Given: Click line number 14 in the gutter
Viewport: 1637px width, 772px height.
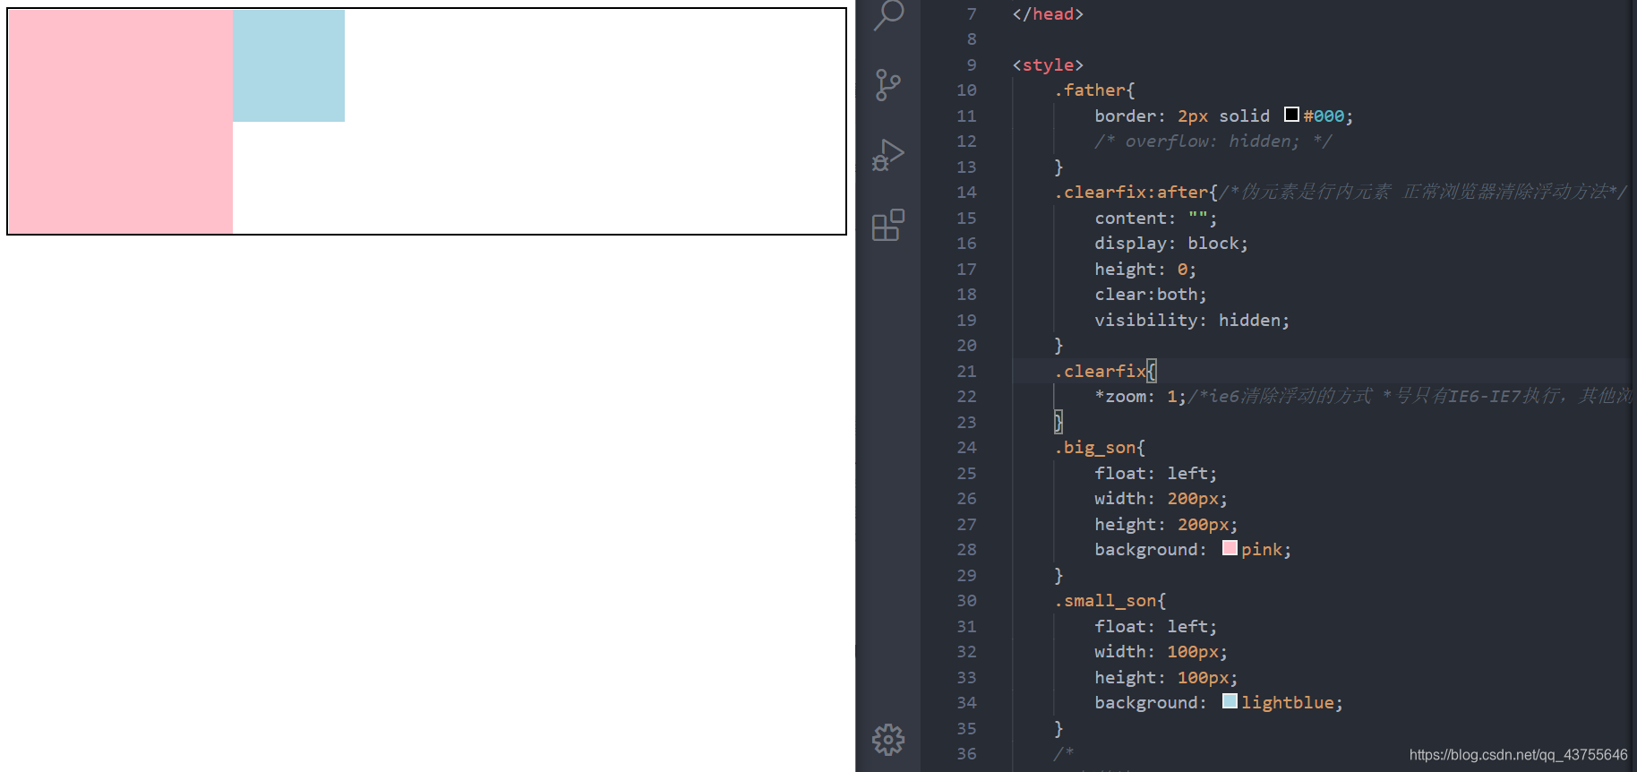Looking at the screenshot, I should [x=966, y=193].
